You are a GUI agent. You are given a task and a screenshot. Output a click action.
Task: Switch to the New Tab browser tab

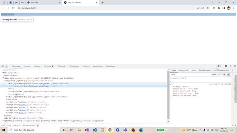44,3
